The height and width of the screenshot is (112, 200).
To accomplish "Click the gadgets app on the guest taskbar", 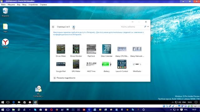I will click(35, 102).
